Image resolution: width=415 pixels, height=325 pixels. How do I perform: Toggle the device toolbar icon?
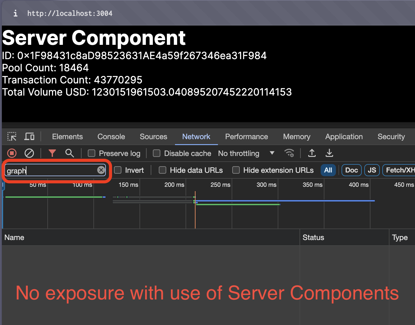click(30, 137)
